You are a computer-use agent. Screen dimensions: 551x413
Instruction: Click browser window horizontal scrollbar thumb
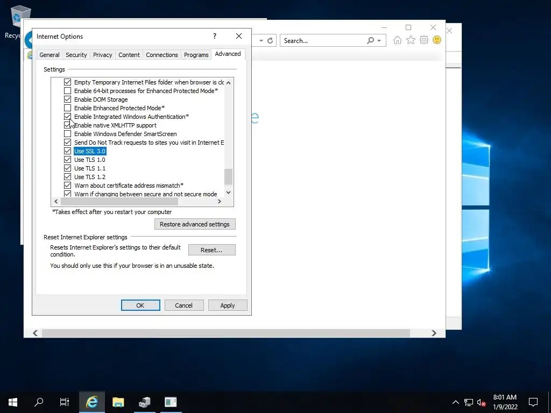click(225, 333)
